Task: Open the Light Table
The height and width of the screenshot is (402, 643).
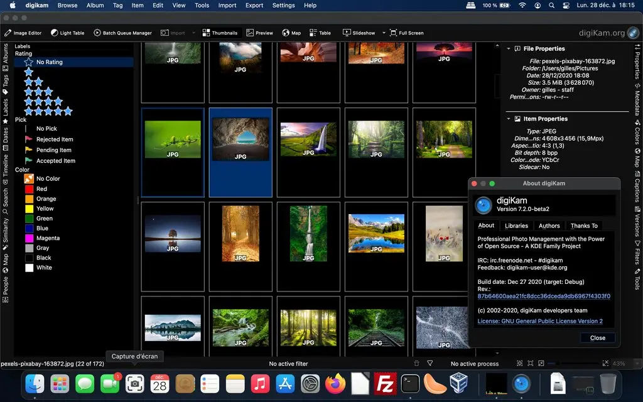Action: click(68, 33)
